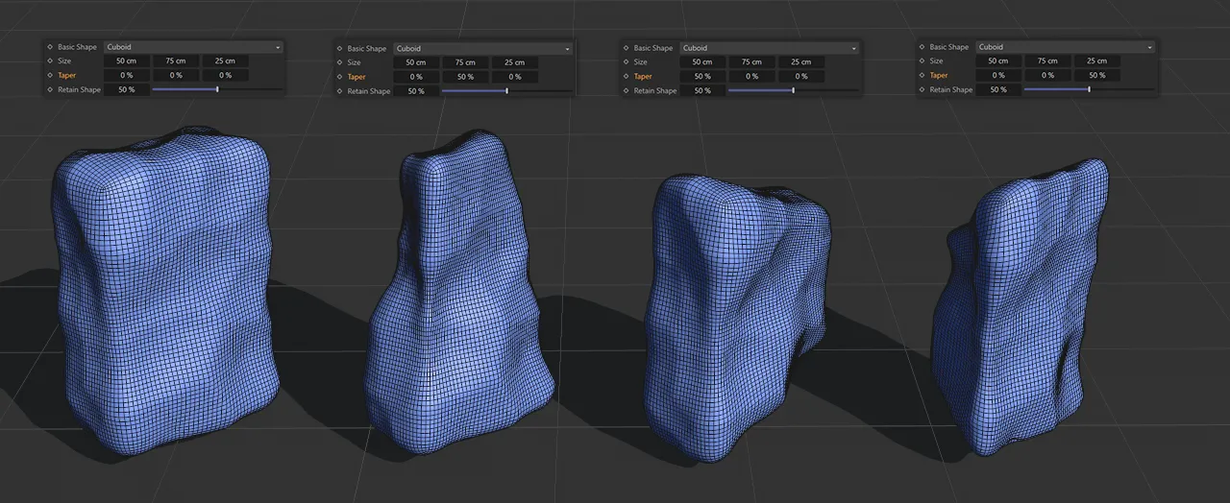This screenshot has height=503, width=1230.
Task: Open the Cuboid Basic Shape dropdown in leftmost panel
Action: click(x=192, y=46)
